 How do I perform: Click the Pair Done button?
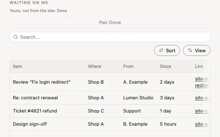110,22
